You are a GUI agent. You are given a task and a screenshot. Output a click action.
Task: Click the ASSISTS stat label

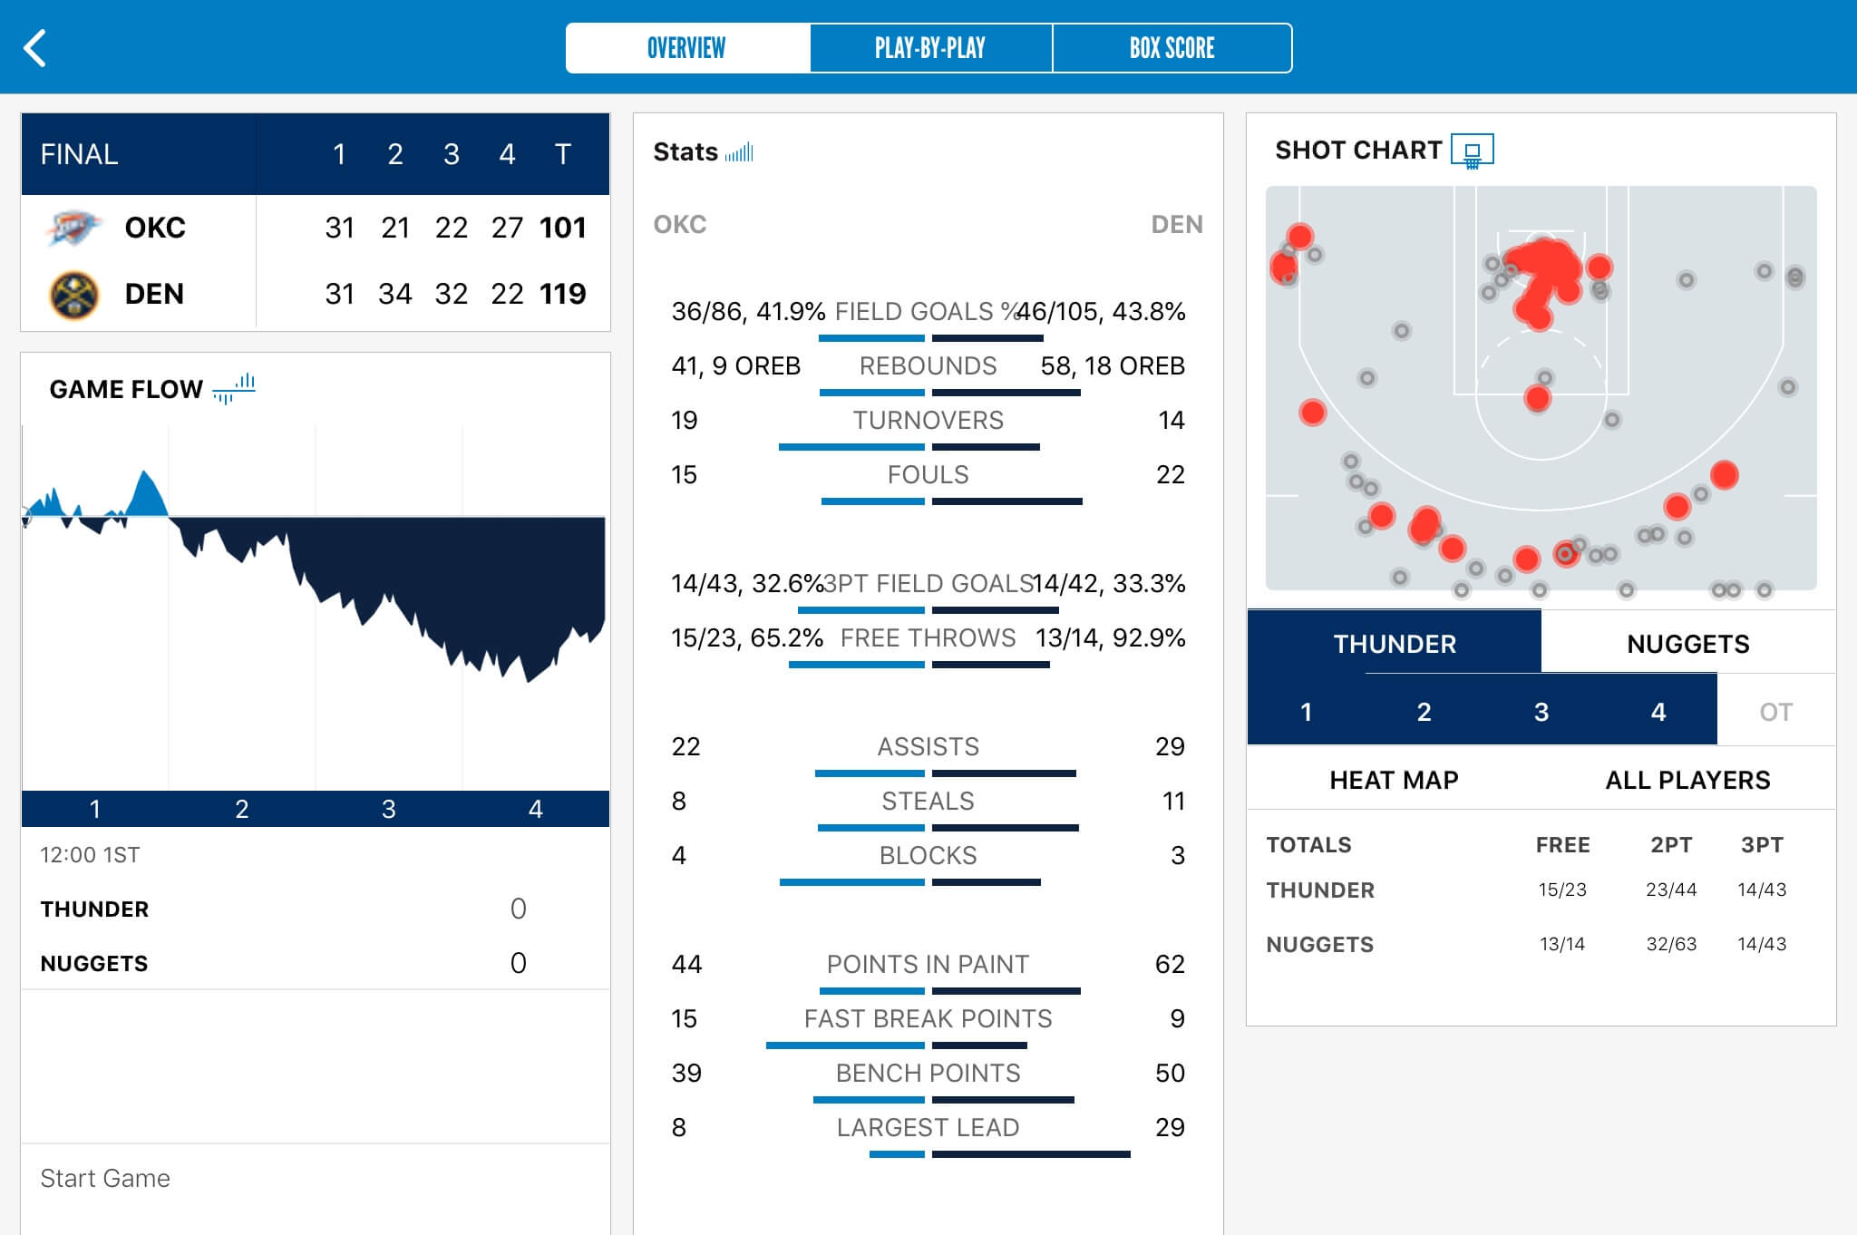928,747
